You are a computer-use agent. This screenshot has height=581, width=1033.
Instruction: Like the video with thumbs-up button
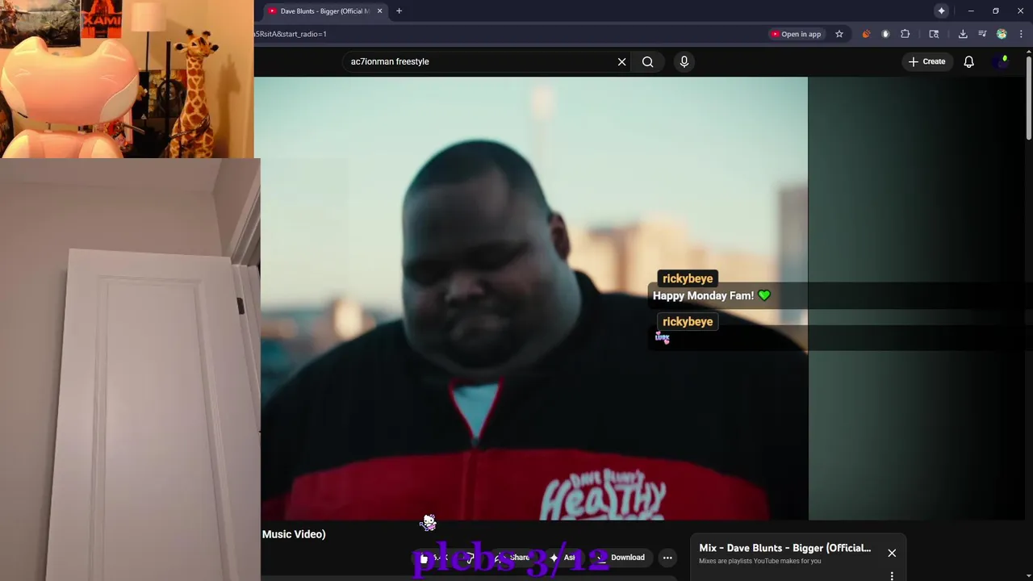click(432, 558)
